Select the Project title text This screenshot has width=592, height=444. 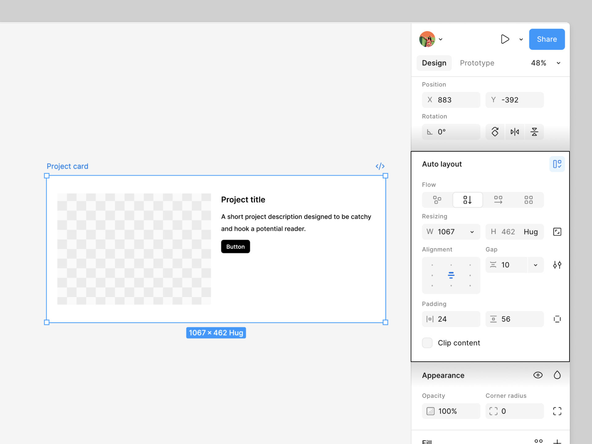coord(243,199)
